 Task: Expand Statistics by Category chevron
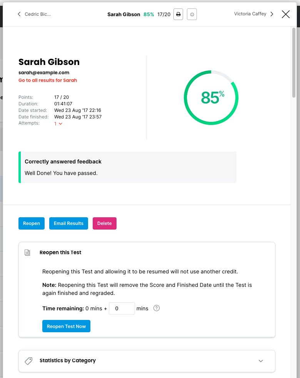(261, 361)
